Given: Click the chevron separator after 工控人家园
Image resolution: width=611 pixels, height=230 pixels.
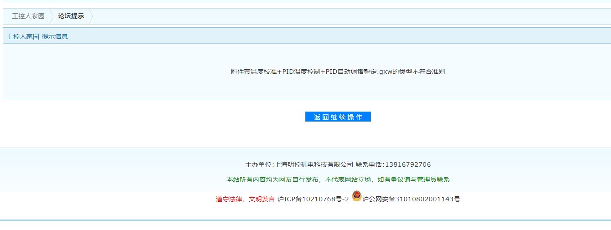Looking at the screenshot, I should tap(51, 16).
